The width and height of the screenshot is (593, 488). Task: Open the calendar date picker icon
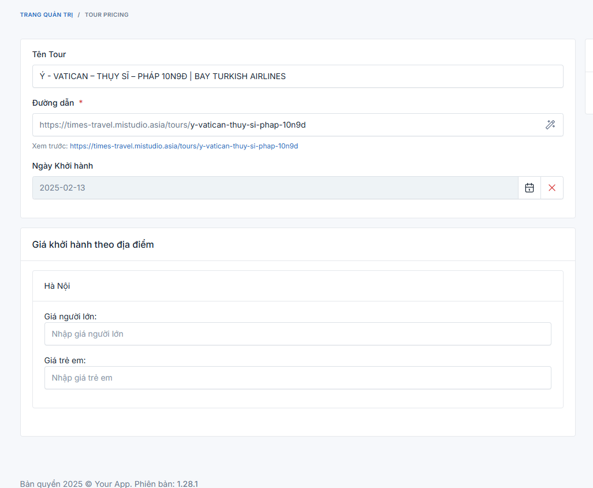point(529,188)
